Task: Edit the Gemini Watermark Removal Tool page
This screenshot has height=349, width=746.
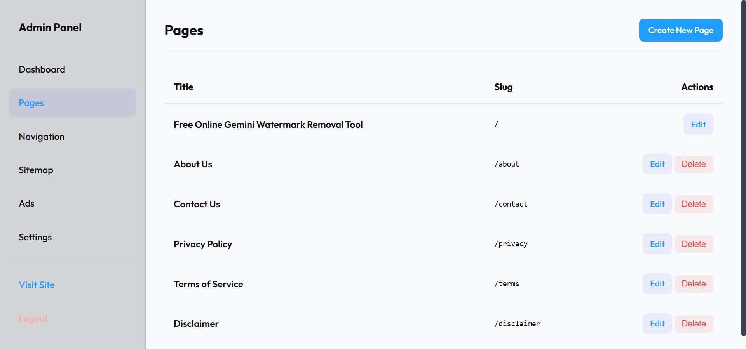Action: pyautogui.click(x=698, y=125)
